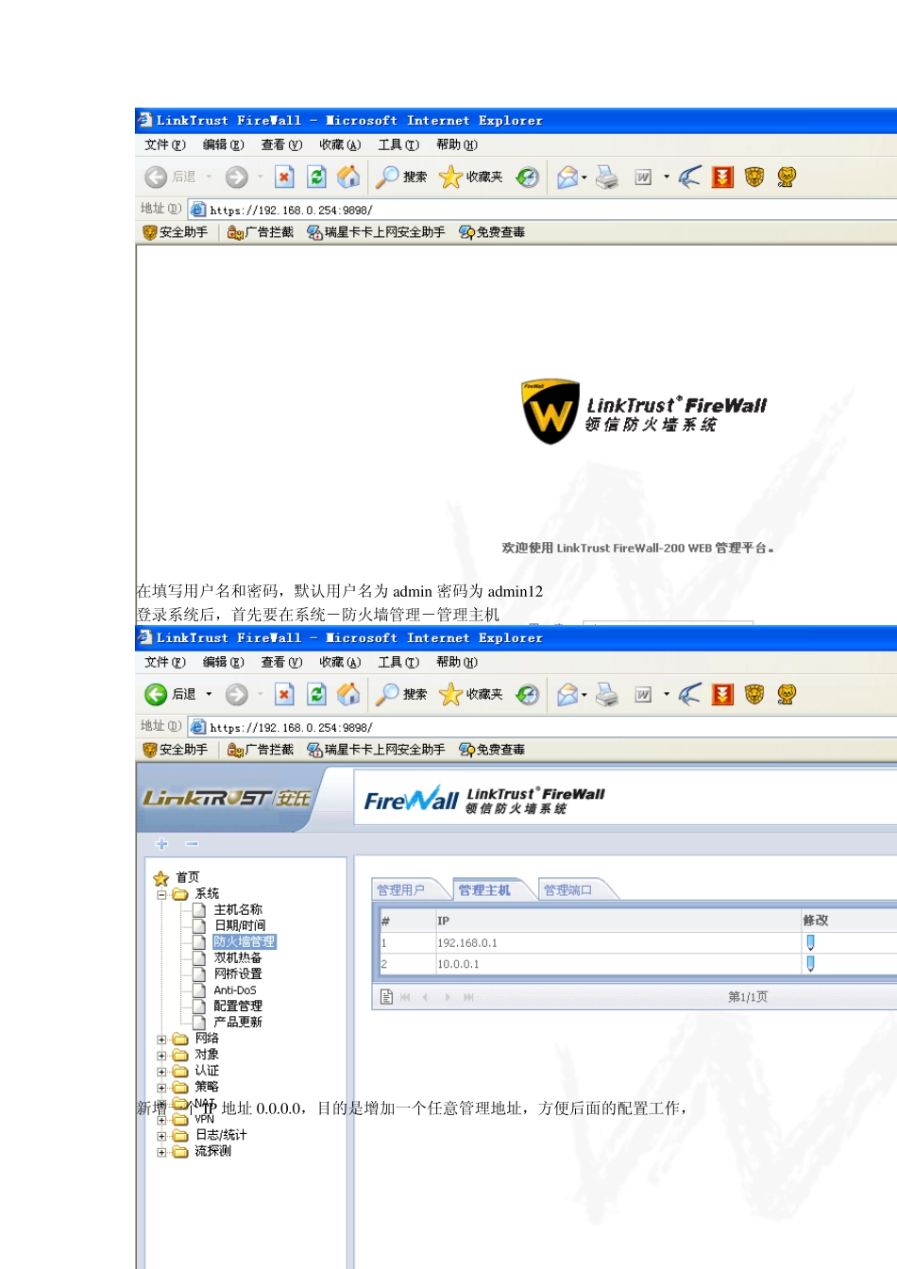Click edit pencil icon for 10.0.0.1 row
897x1269 pixels.
click(810, 964)
